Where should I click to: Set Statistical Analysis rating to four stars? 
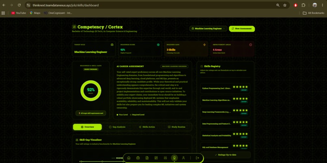[x=243, y=134]
